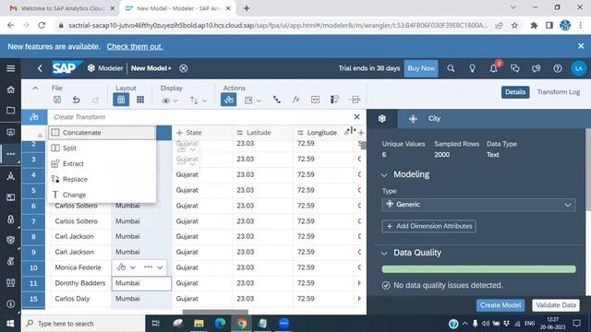Select the Latitude column header

click(x=262, y=133)
